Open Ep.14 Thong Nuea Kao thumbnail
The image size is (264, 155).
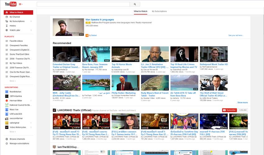96,122
